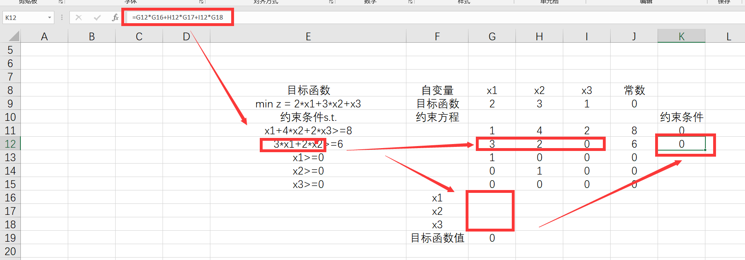Click empty cell G17 for x2 value
The height and width of the screenshot is (260, 745).
point(492,211)
